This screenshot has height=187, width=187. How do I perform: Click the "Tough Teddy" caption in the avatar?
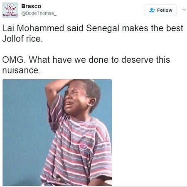(10, 15)
